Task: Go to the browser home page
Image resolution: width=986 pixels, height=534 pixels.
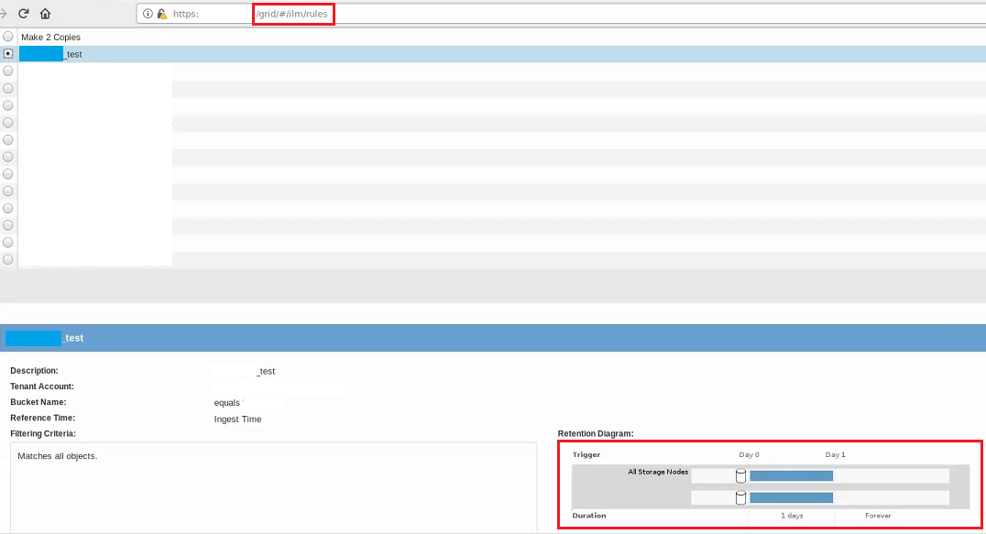Action: point(45,14)
